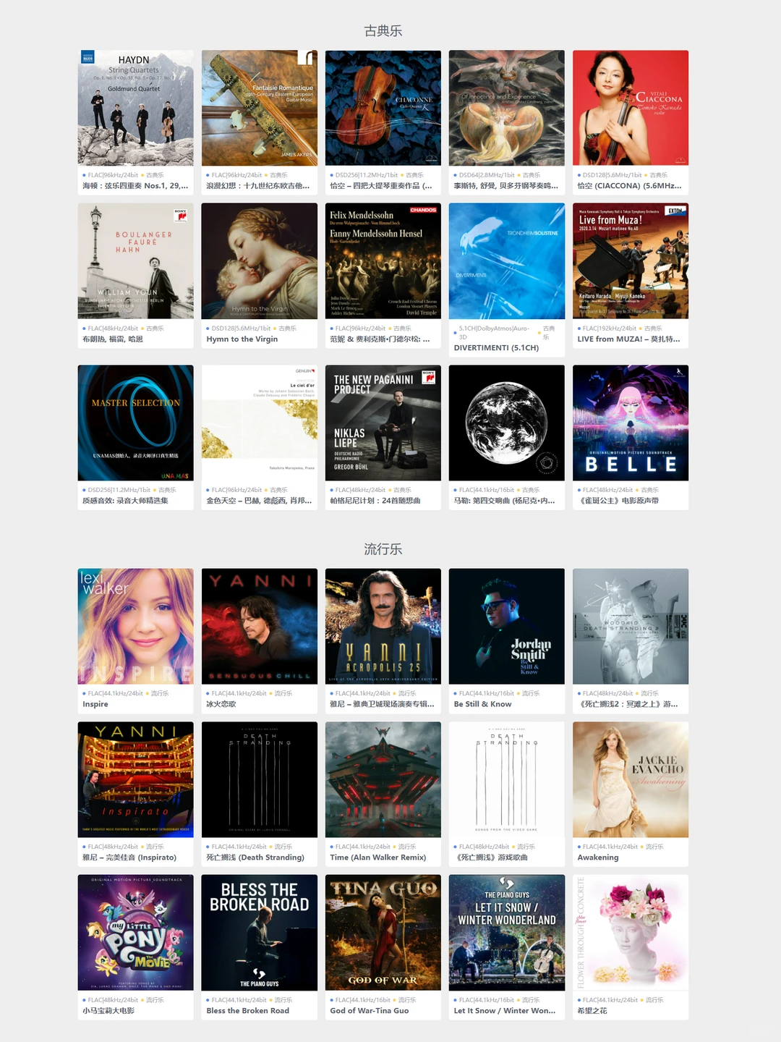781x1042 pixels.
Task: Click the '《死亡搁浅2：冥滩之上》游...' title
Action: click(x=628, y=704)
